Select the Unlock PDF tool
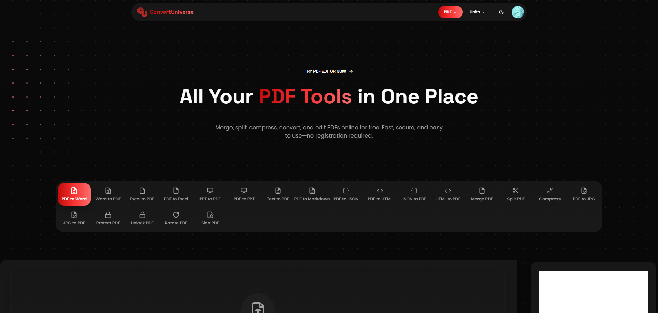658x313 pixels. point(142,218)
